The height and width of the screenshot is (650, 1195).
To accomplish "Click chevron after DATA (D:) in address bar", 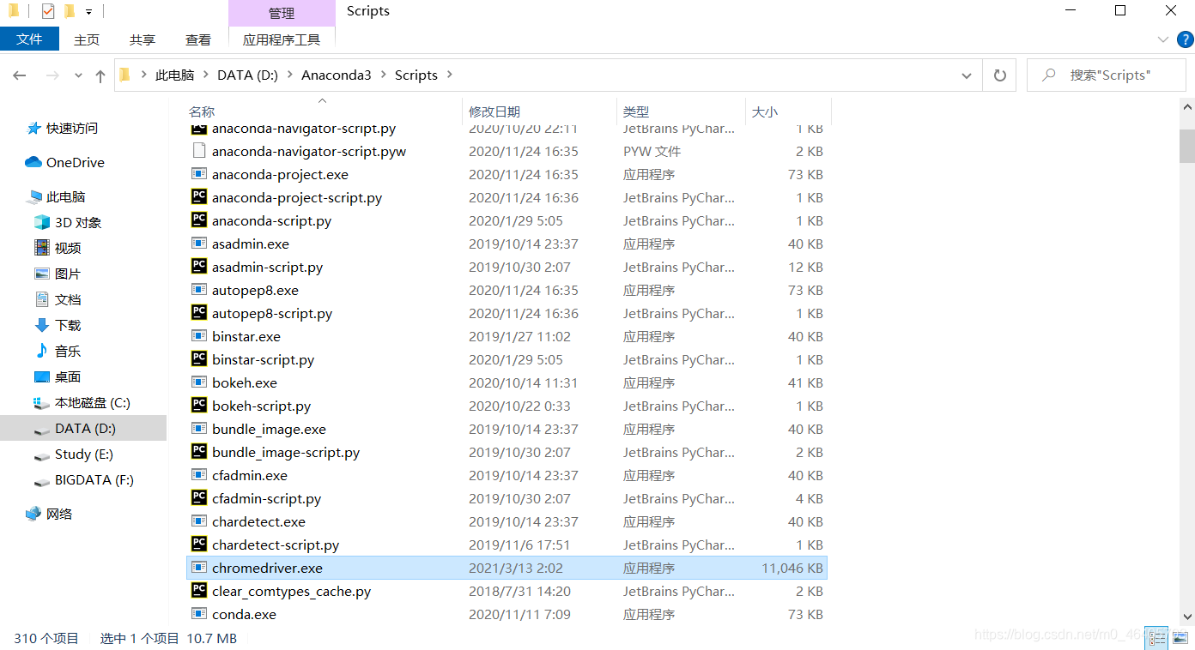I will [x=289, y=75].
